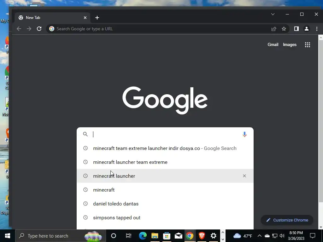The image size is (323, 242).
Task: Open the notification center icon
Action: (313, 236)
